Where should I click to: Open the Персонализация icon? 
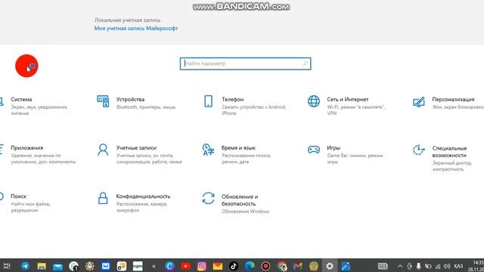click(x=419, y=101)
